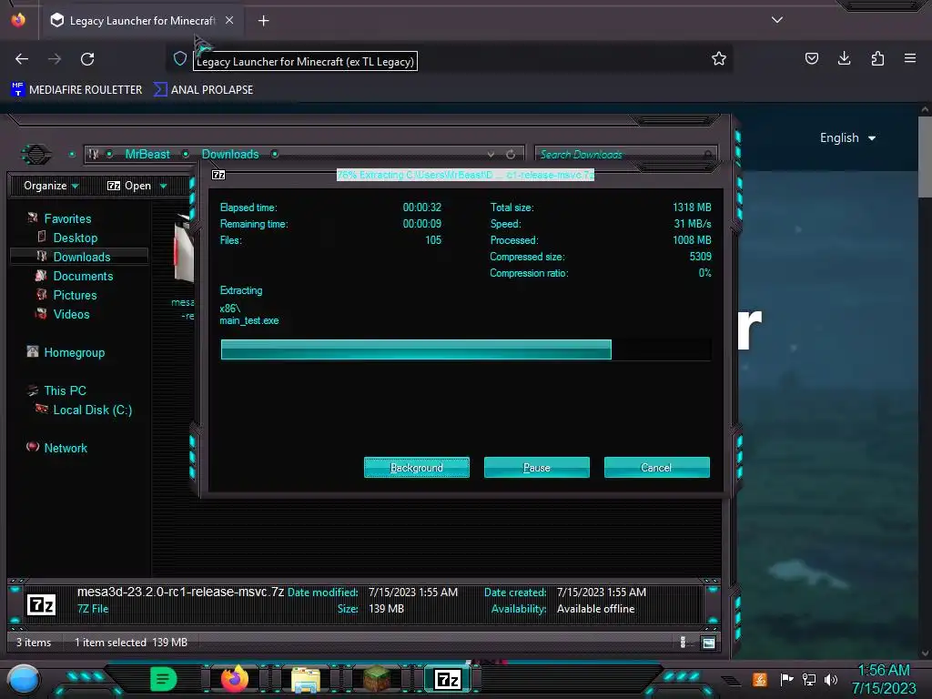Image resolution: width=932 pixels, height=699 pixels.
Task: Reload the Firefox page
Action: (x=87, y=59)
